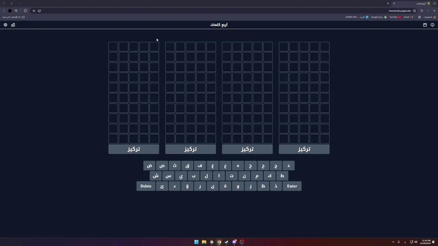Show hidden system tray icons
Screen dimensions: 438x246
click(x=393, y=242)
